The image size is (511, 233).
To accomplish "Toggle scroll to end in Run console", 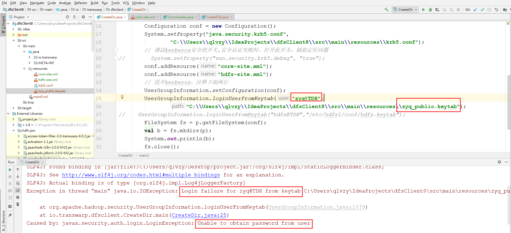I will tap(18, 190).
